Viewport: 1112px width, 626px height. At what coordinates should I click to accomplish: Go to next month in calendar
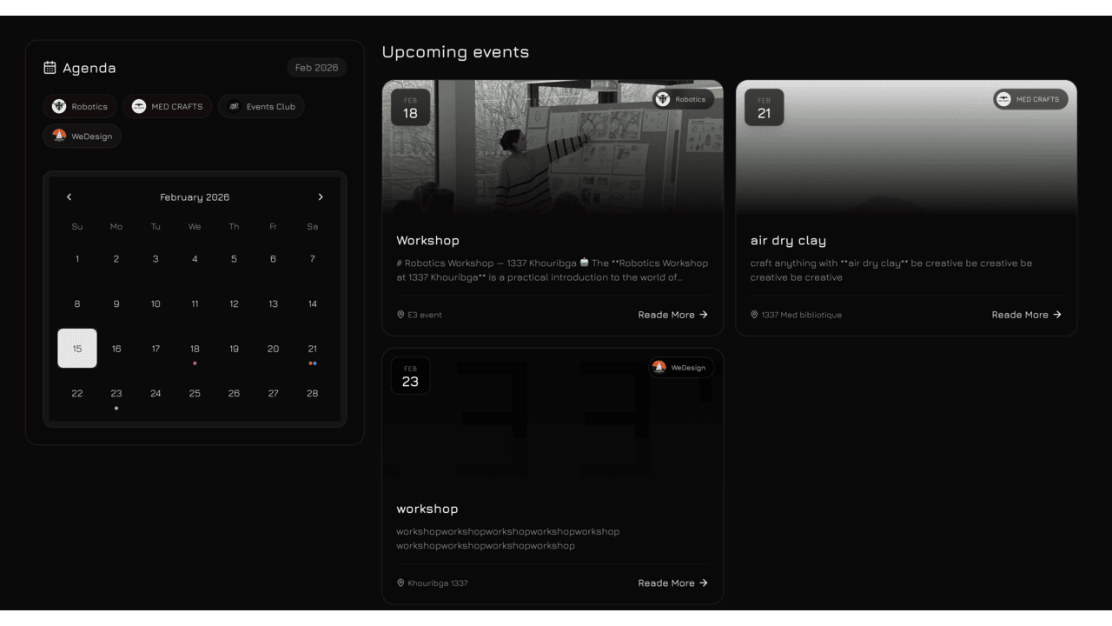click(321, 197)
